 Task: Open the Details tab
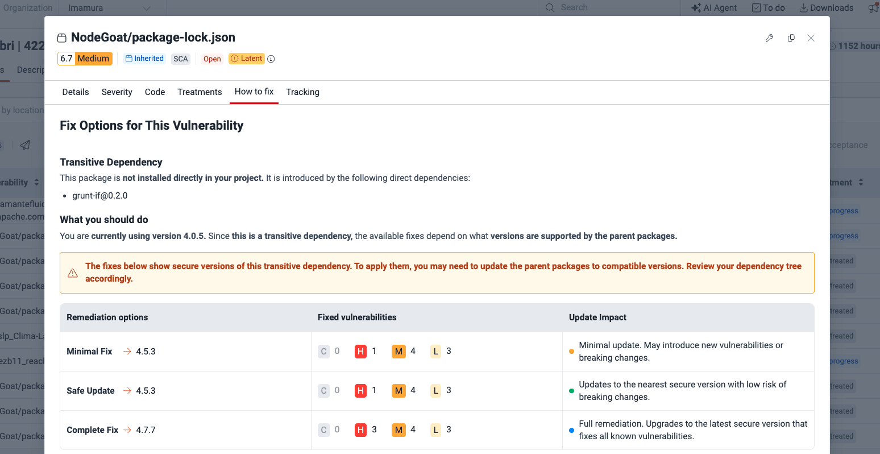(x=76, y=92)
